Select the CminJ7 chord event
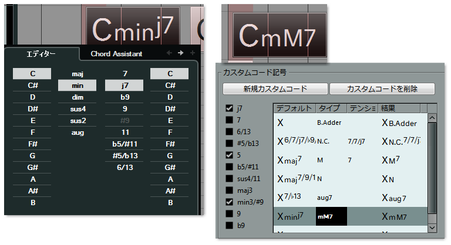Image resolution: width=451 pixels, height=245 pixels. click(x=133, y=26)
